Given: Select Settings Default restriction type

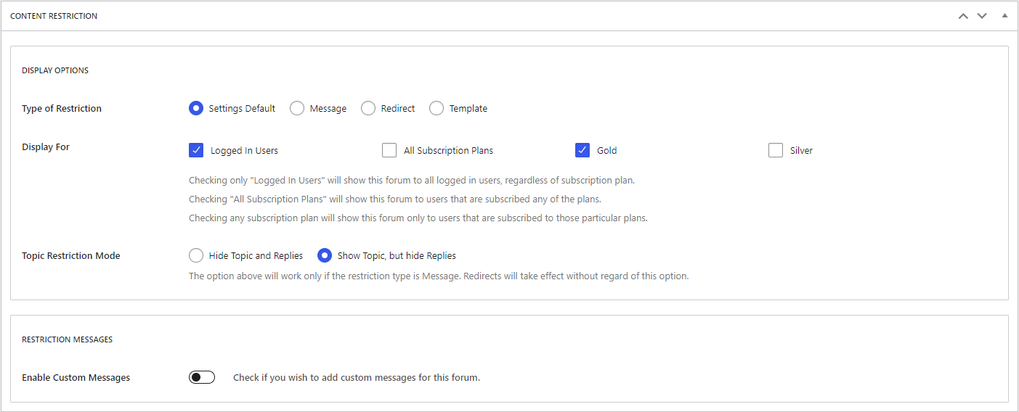Looking at the screenshot, I should (x=195, y=108).
